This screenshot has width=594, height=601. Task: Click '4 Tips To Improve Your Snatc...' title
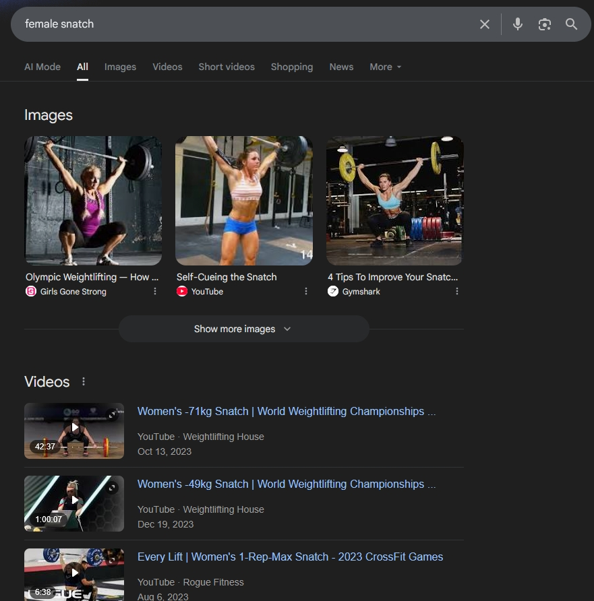click(x=392, y=277)
